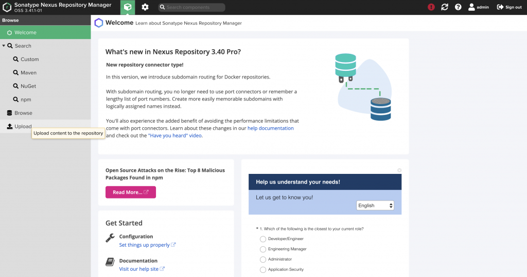Click the Sonatype Nexus logo icon
This screenshot has width=527, height=277.
[7, 7]
